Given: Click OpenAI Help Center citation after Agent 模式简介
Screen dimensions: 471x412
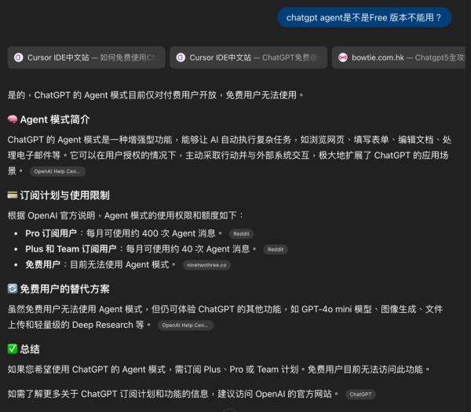Looking at the screenshot, I should pyautogui.click(x=57, y=171).
